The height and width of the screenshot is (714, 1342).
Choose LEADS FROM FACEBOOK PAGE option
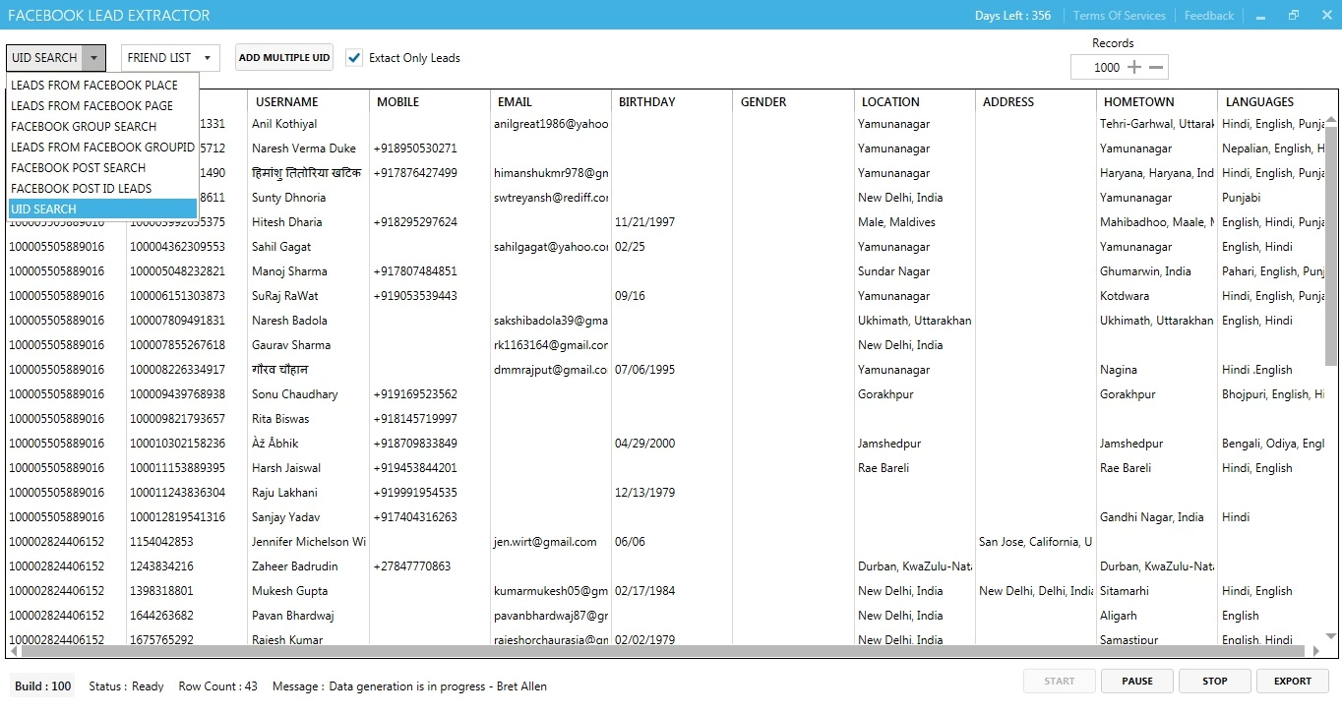click(x=91, y=106)
